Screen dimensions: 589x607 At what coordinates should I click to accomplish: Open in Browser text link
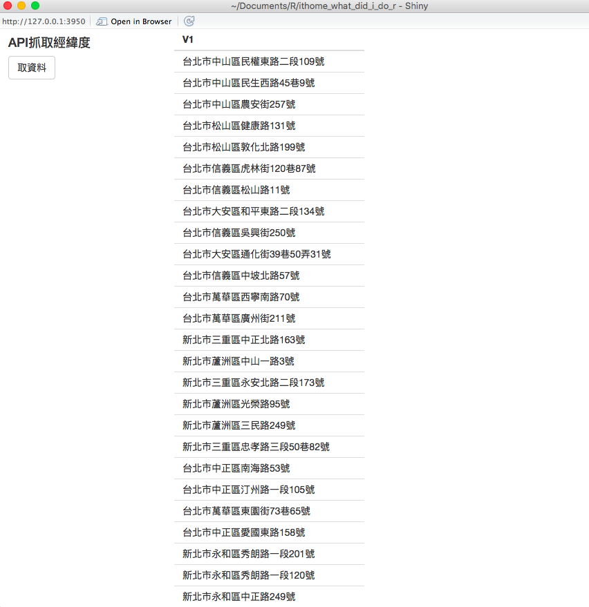pos(141,21)
